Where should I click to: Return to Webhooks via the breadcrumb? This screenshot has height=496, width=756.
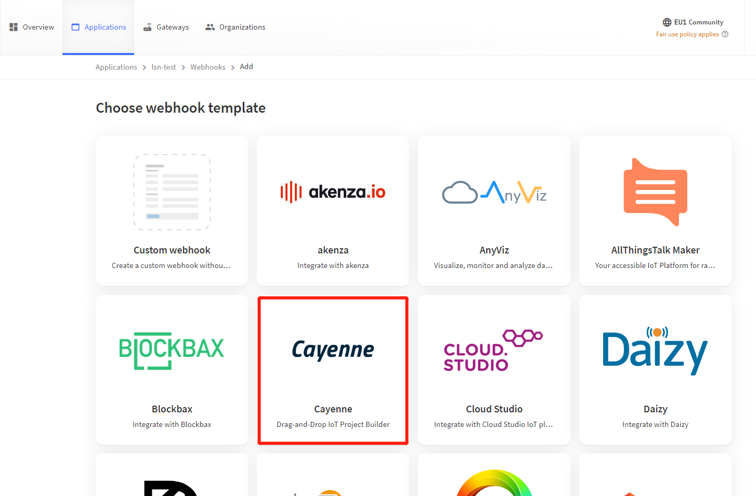[x=208, y=67]
